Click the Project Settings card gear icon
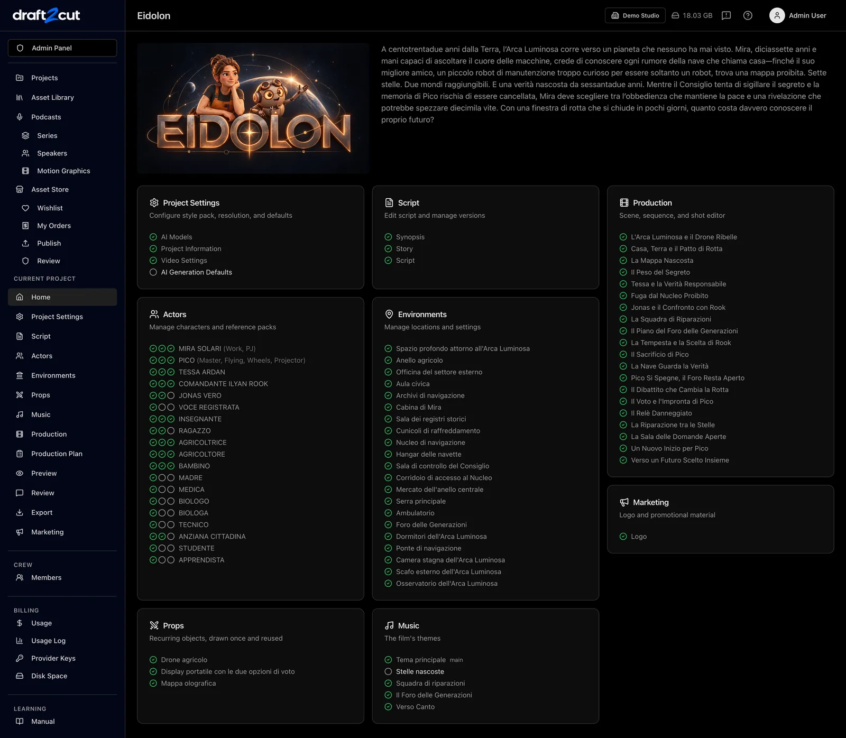This screenshot has height=738, width=846. [154, 202]
